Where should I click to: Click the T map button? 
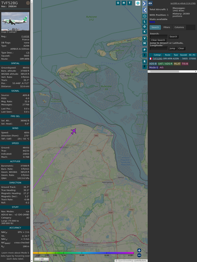[130, 3]
